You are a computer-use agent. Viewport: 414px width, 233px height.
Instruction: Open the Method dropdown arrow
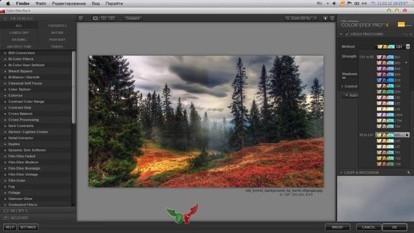click(x=408, y=47)
